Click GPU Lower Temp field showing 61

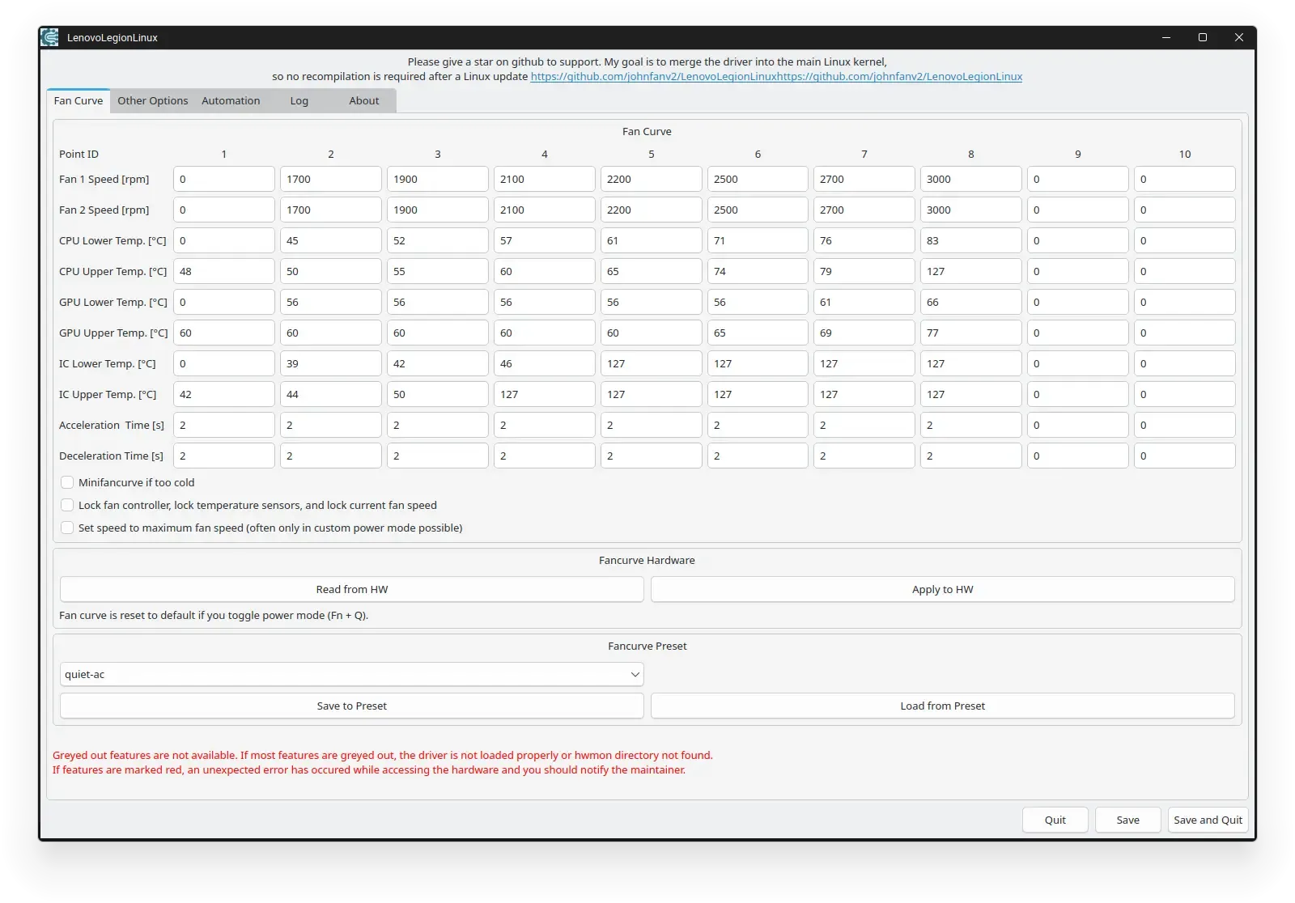tap(864, 302)
